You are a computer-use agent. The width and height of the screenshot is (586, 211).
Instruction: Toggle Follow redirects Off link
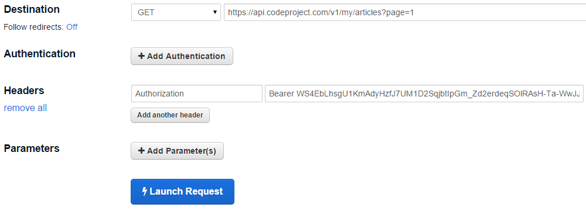click(x=71, y=27)
